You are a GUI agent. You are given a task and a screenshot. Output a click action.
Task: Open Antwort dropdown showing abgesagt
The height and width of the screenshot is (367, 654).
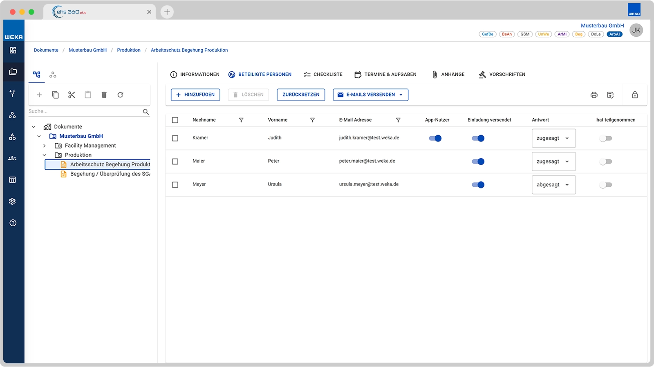point(553,185)
